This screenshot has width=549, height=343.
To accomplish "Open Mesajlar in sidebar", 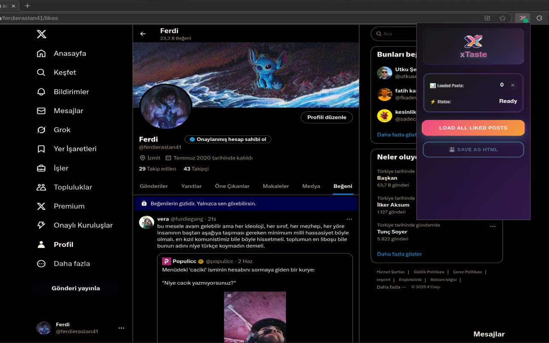I will pos(60,111).
